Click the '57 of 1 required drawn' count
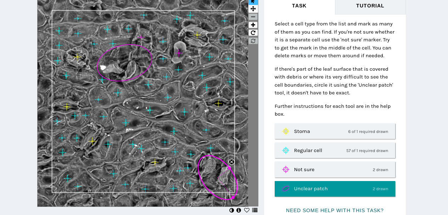 (x=367, y=151)
